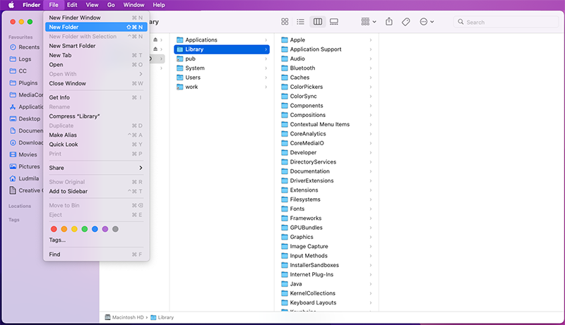Select the System folder

[222, 68]
